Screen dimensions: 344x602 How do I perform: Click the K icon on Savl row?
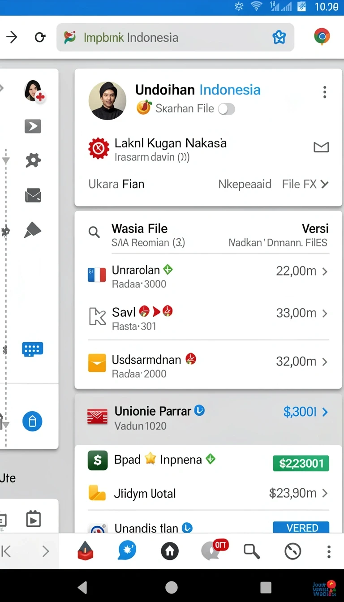(97, 316)
